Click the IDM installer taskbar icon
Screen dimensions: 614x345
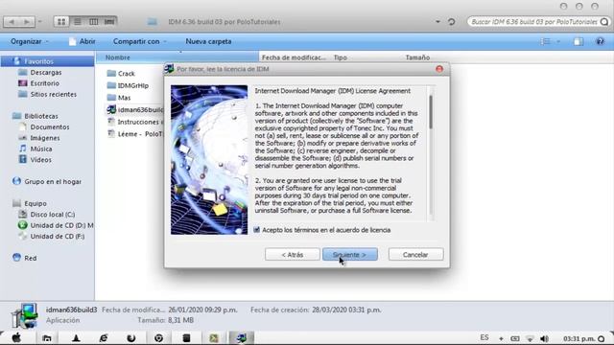click(x=241, y=338)
